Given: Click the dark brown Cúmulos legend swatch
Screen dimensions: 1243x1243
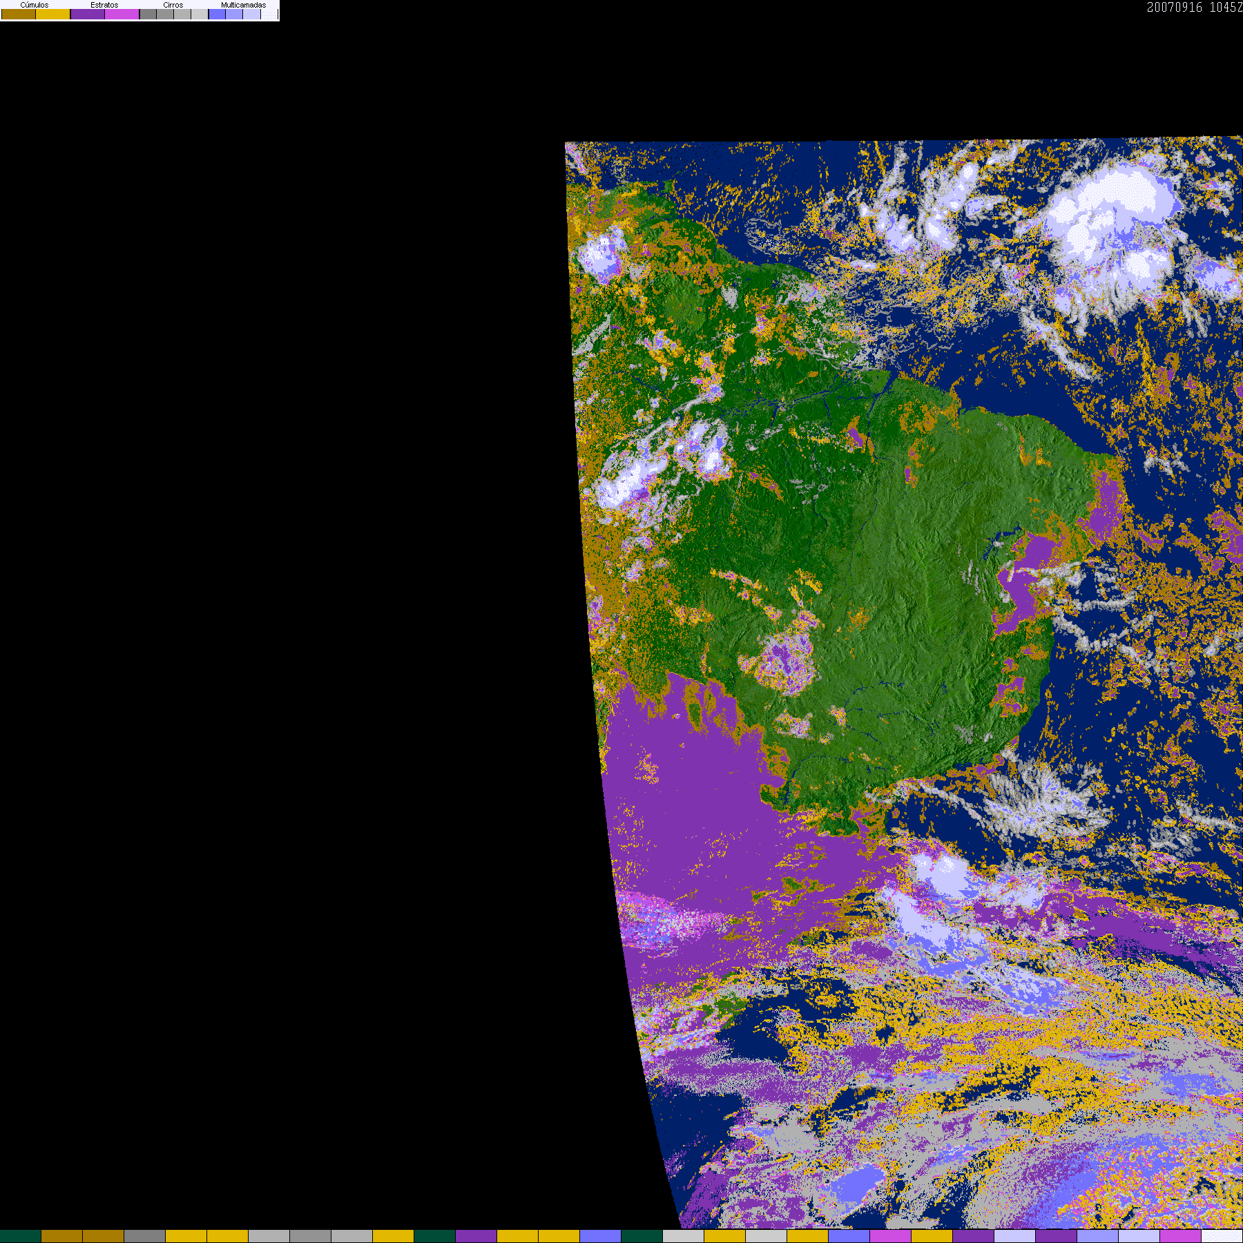Looking at the screenshot, I should [x=19, y=14].
